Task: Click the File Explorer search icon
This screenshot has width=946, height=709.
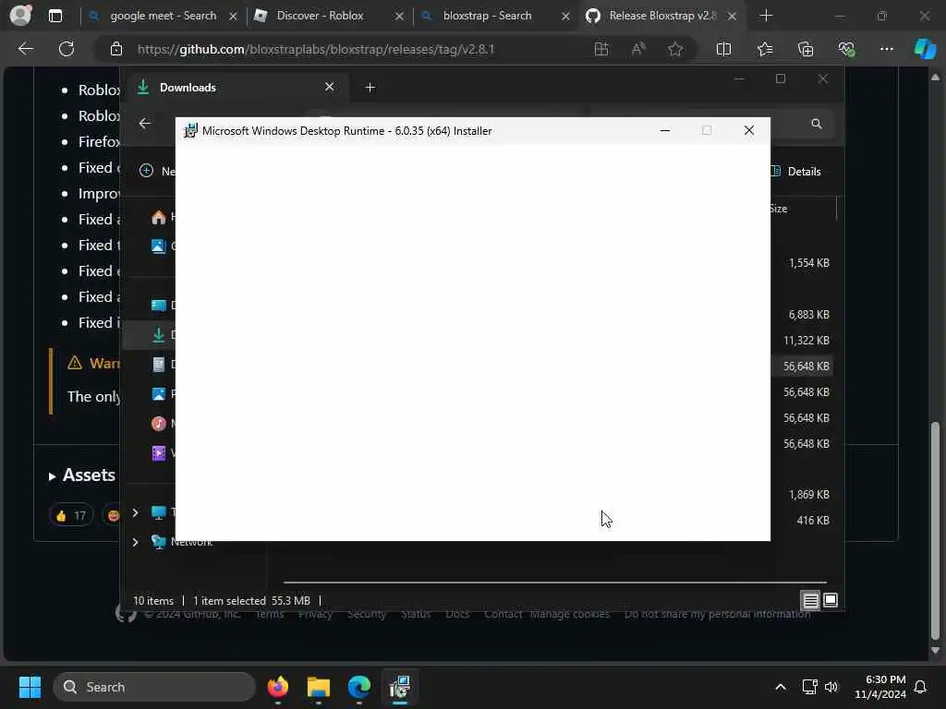Action: tap(817, 124)
